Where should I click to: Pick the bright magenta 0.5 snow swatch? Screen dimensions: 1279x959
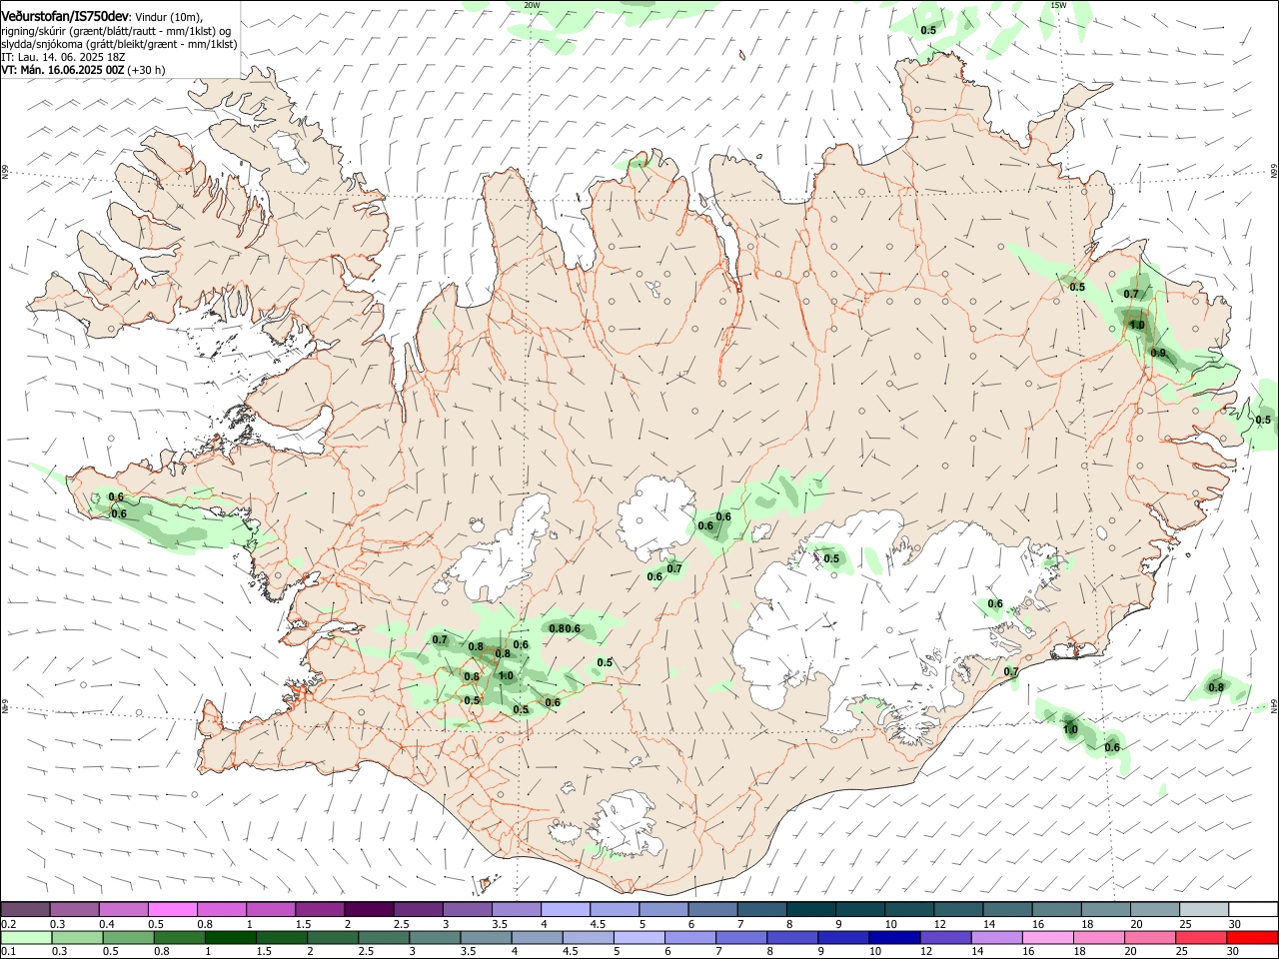[x=172, y=909]
